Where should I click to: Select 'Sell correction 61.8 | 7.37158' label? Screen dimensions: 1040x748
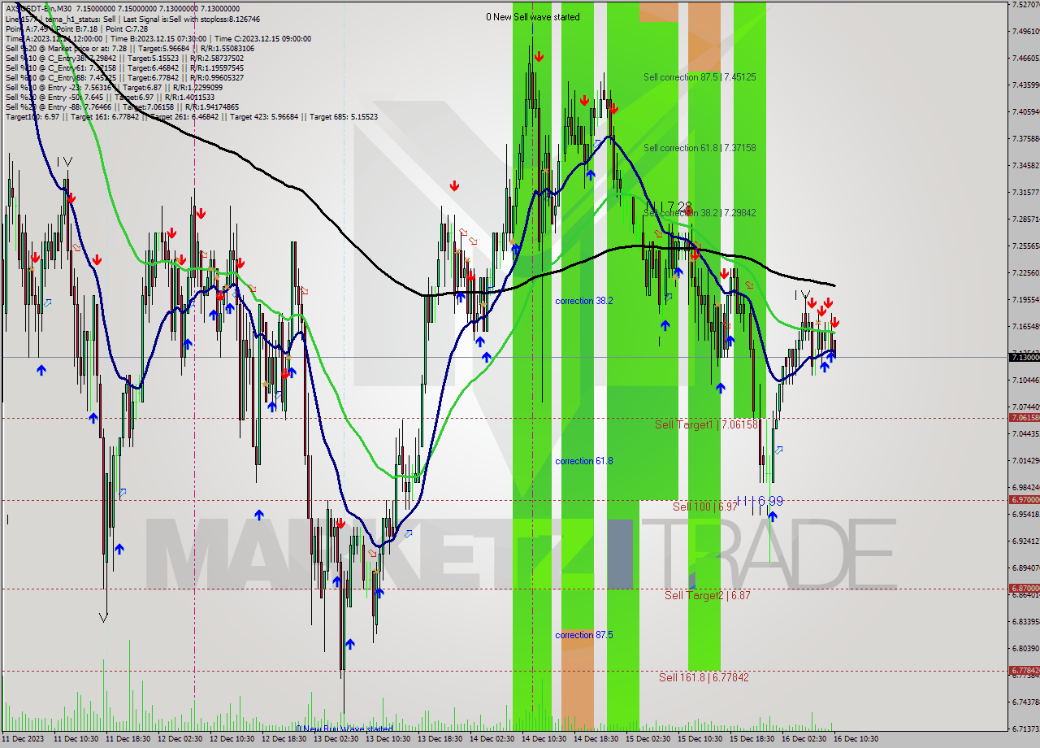pyautogui.click(x=700, y=148)
